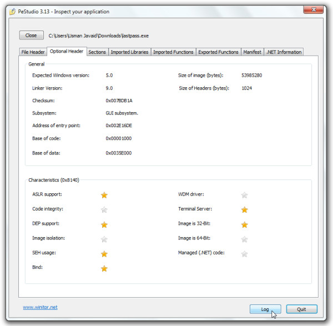
Task: Click the SEH usage gold star
Action: [104, 254]
